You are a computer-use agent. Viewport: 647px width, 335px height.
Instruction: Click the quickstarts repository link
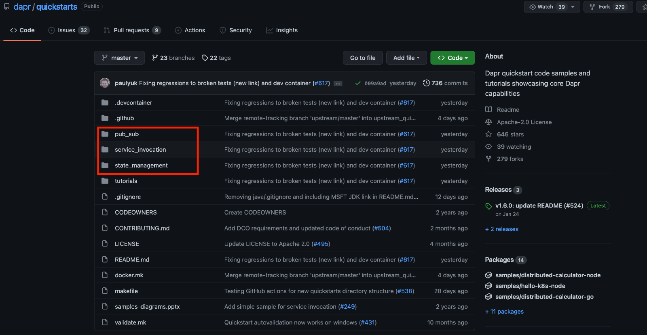[57, 7]
